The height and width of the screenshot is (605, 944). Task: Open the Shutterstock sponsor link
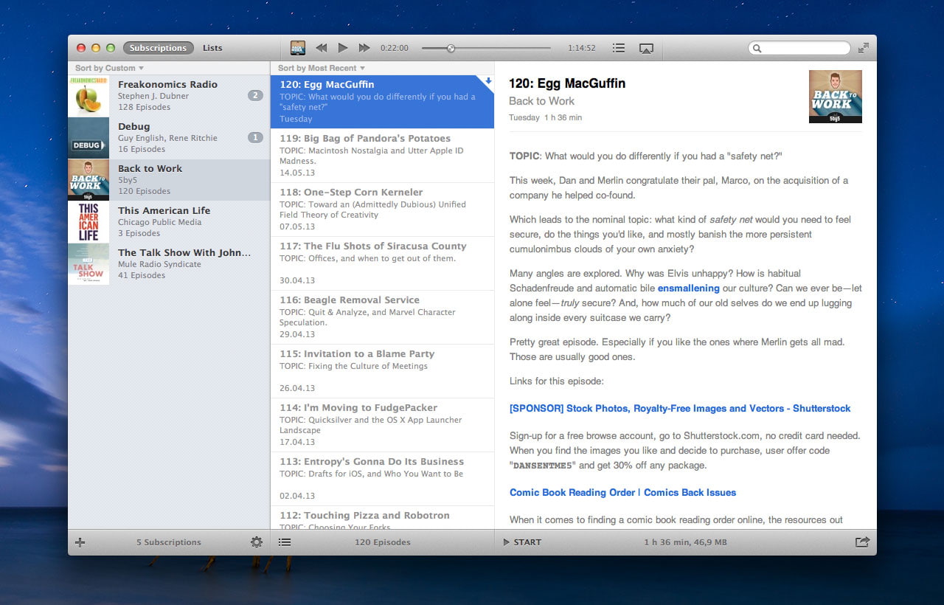coord(679,408)
